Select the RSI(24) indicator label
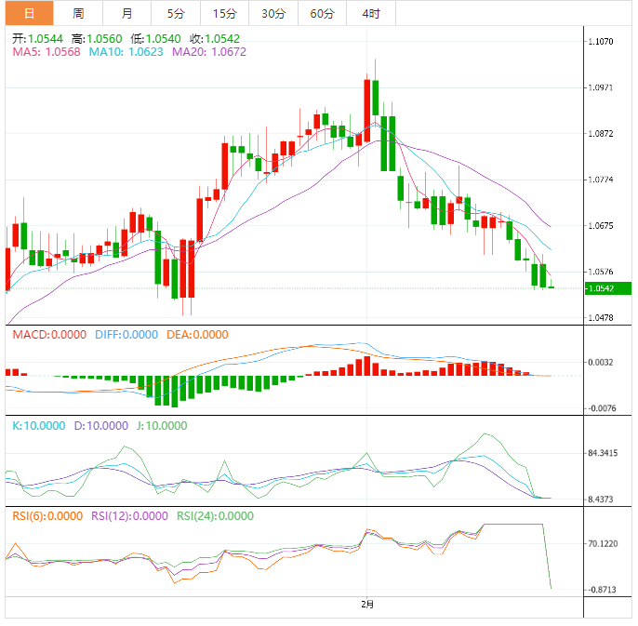Image resolution: width=638 pixels, height=626 pixels. (x=217, y=515)
